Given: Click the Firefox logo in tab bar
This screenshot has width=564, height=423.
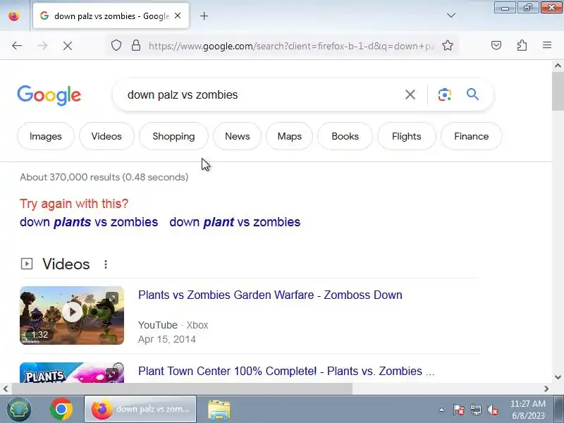Looking at the screenshot, I should click(14, 16).
